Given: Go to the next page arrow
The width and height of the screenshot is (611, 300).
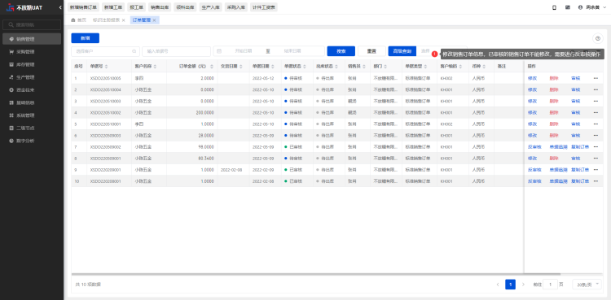Looking at the screenshot, I should point(523,285).
